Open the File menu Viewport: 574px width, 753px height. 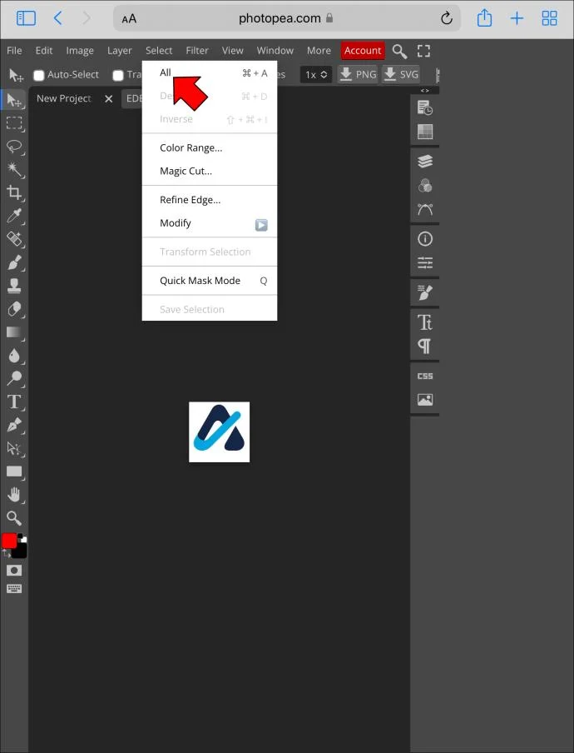[14, 51]
